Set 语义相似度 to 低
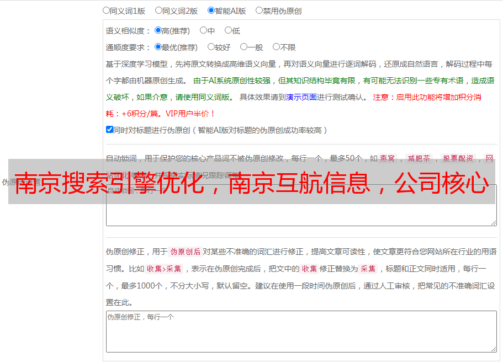The image size is (503, 363). [228, 30]
